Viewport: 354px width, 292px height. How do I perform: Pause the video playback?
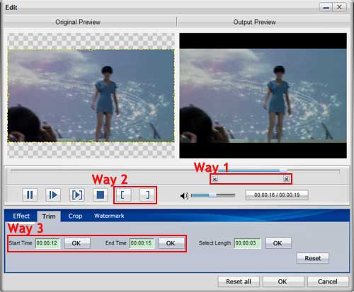point(30,195)
